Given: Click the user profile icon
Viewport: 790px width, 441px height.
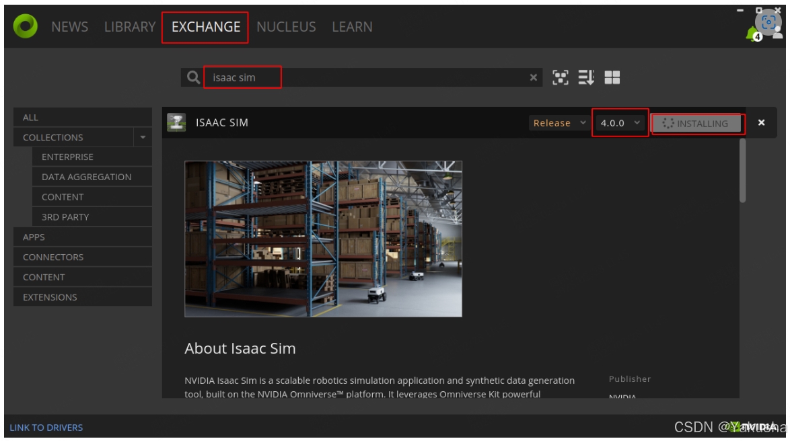Looking at the screenshot, I should pos(777,32).
